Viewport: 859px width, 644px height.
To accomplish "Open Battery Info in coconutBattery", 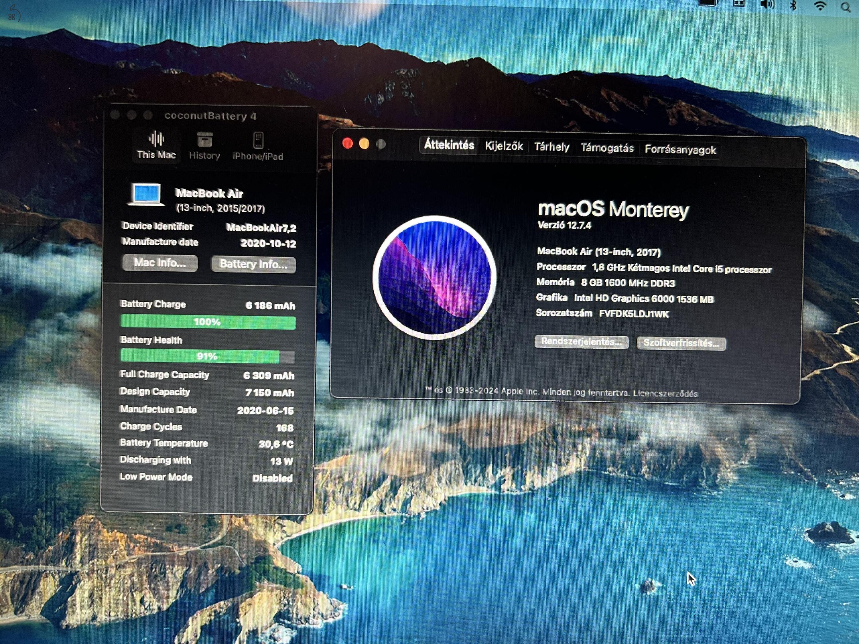I will click(254, 264).
